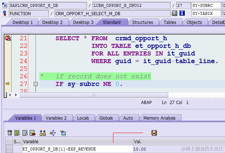Image resolution: width=225 pixels, height=153 pixels.
Task: Click the editor scroll right arrow
Action: click(x=16, y=95)
